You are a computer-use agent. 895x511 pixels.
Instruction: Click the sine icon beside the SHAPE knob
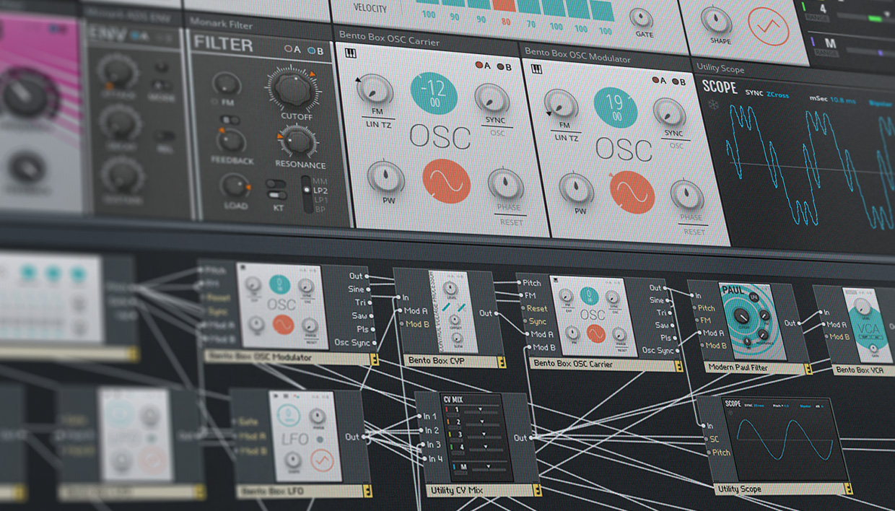(x=767, y=24)
